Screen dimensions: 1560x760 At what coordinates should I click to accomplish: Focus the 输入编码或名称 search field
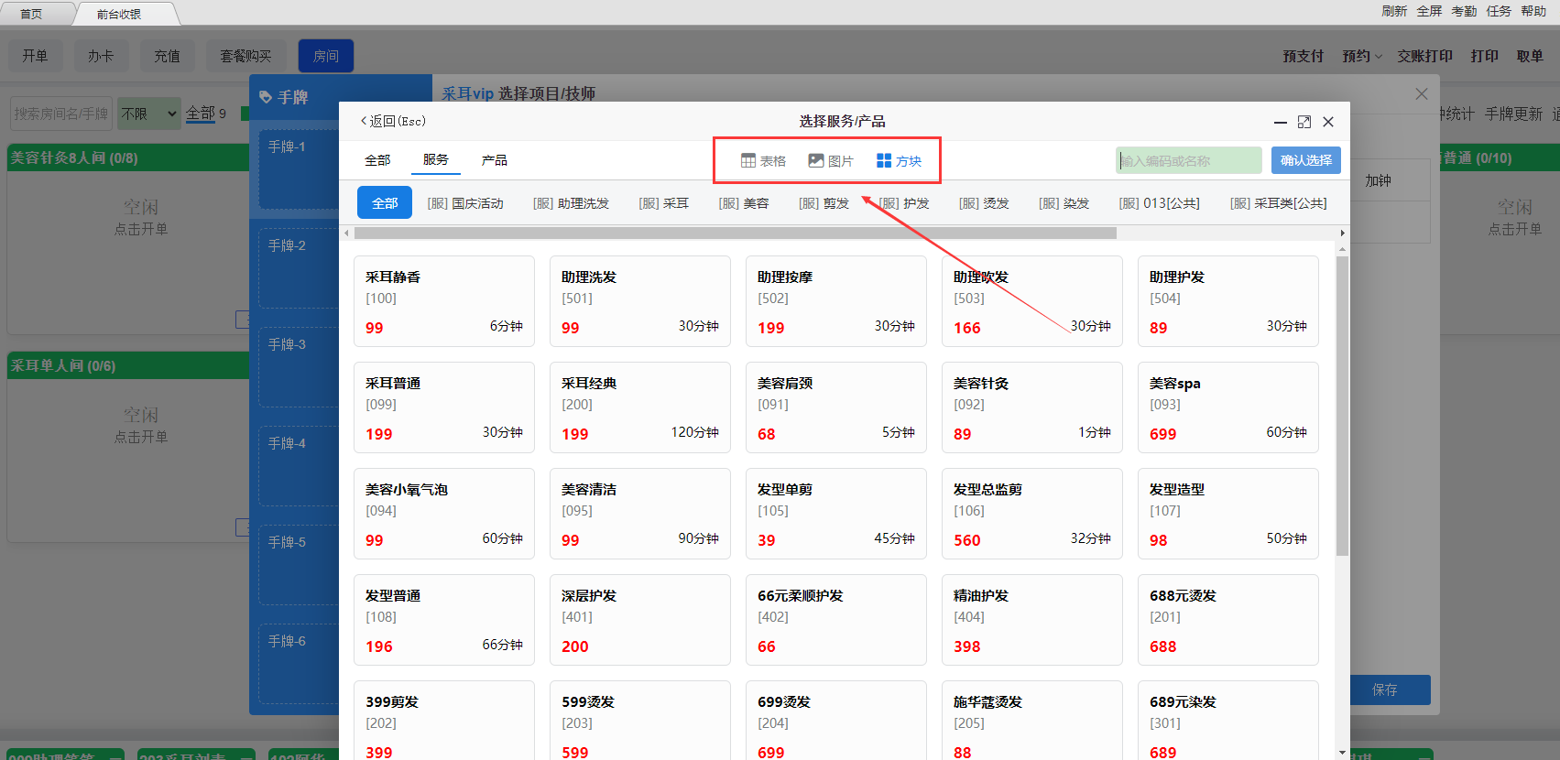(1188, 160)
